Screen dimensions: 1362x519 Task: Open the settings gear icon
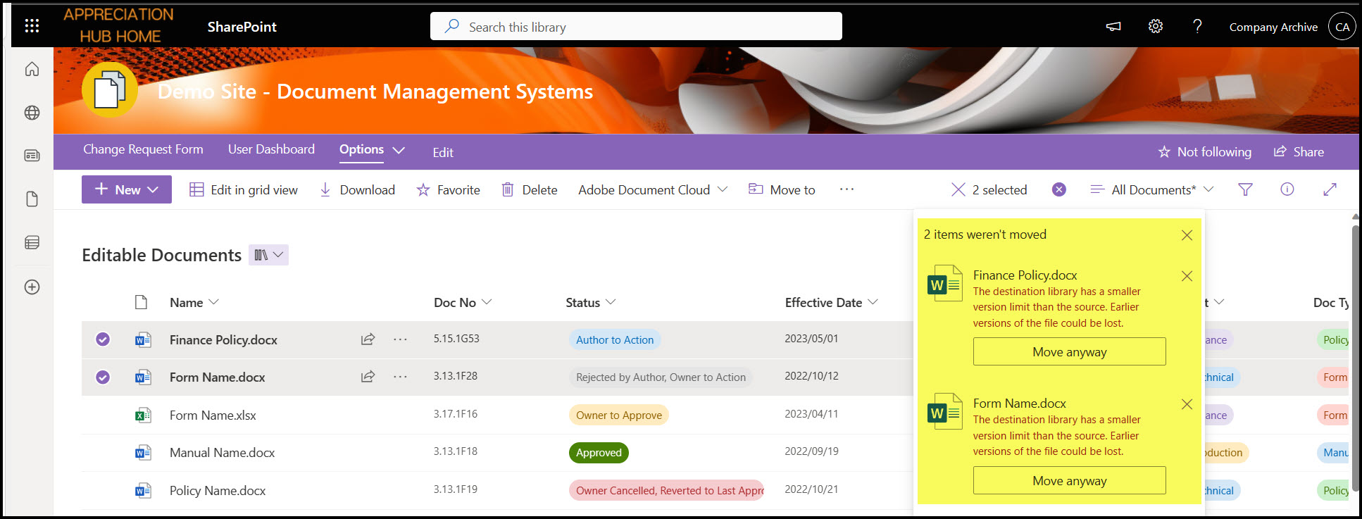[x=1155, y=26]
